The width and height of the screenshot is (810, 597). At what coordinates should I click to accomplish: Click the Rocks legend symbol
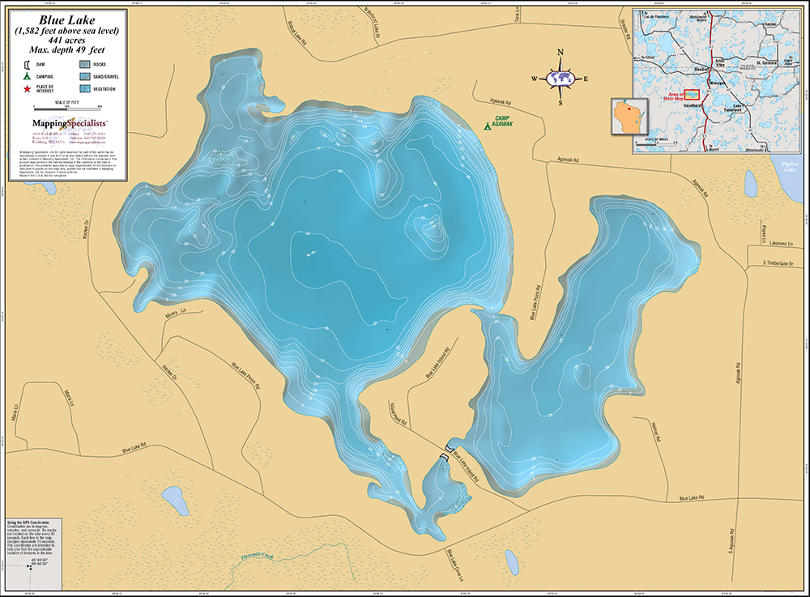tap(84, 65)
